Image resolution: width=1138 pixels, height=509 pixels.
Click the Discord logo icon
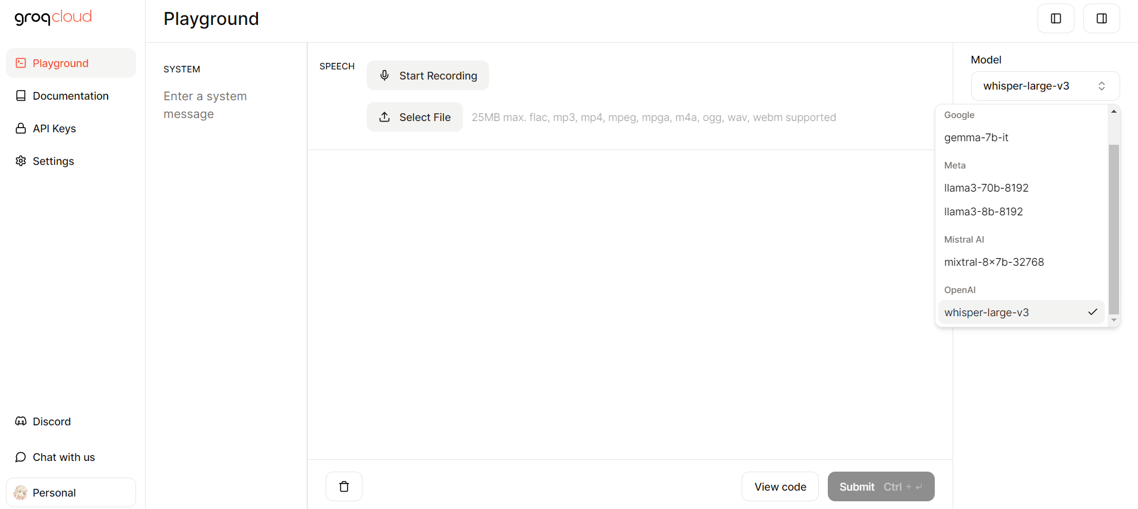click(x=21, y=421)
